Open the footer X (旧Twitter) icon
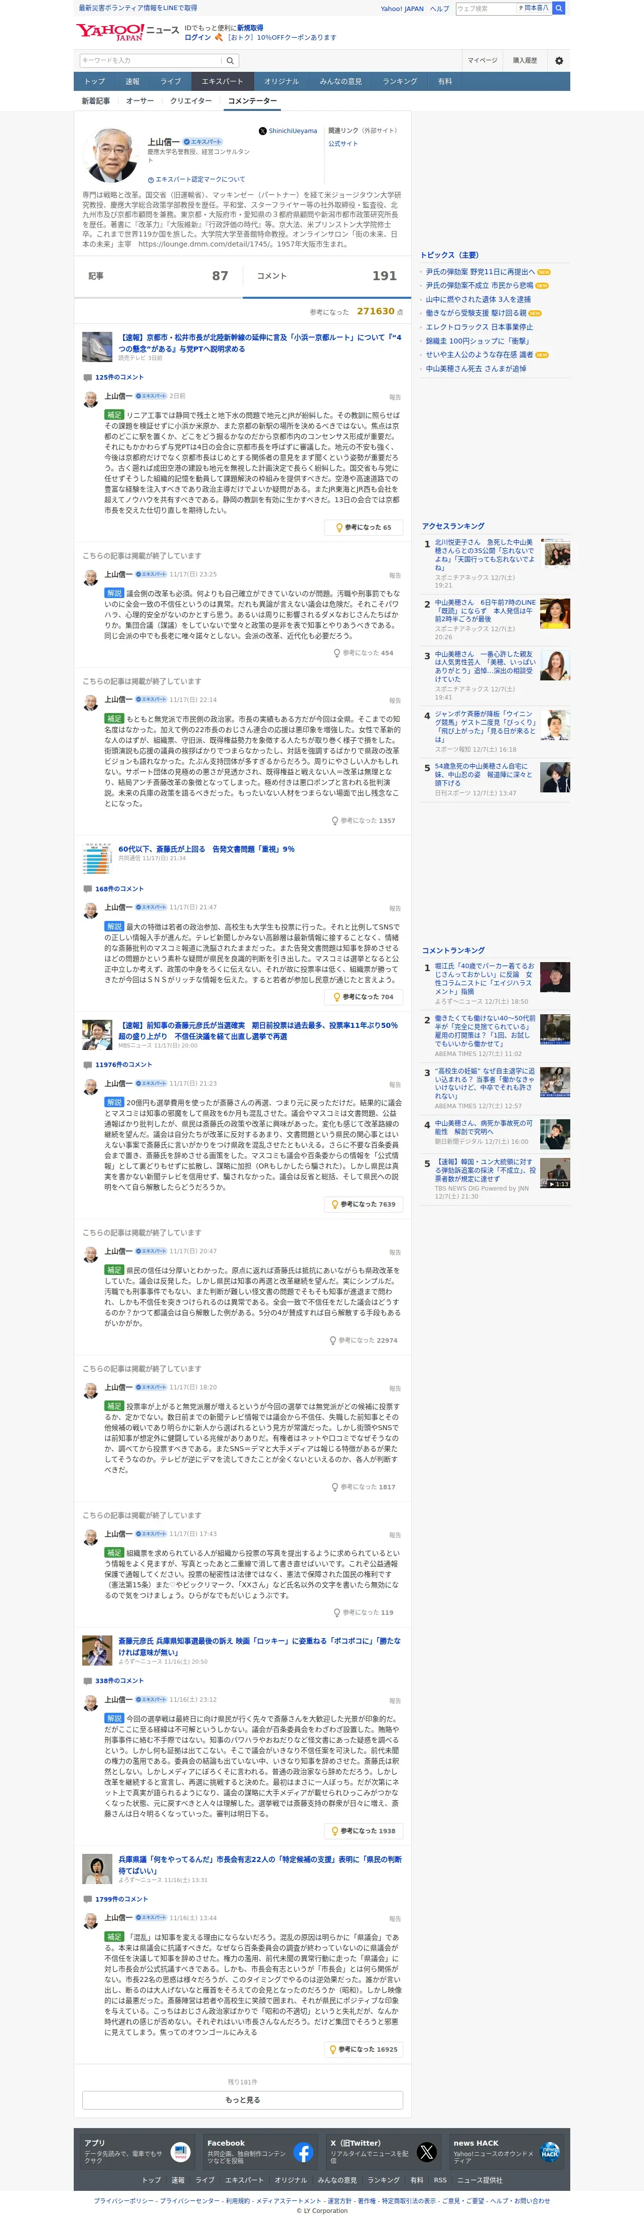The image size is (644, 2226). [426, 2152]
